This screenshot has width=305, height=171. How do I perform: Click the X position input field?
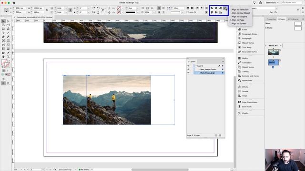click(20, 8)
